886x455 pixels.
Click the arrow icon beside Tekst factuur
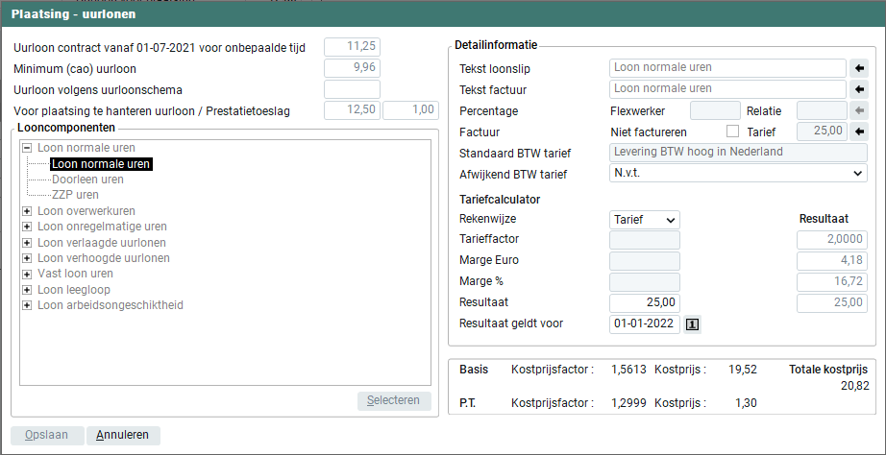click(x=859, y=89)
